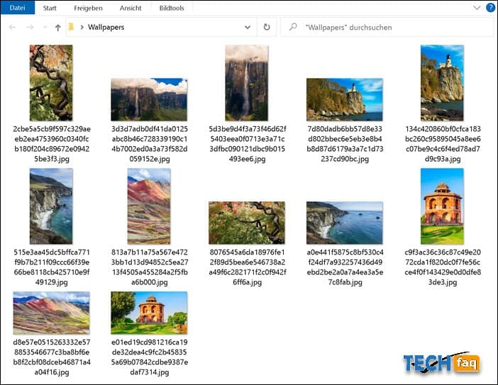The height and width of the screenshot is (385, 498).
Task: Click file name ending 493ee6.jpg
Action: click(247, 144)
